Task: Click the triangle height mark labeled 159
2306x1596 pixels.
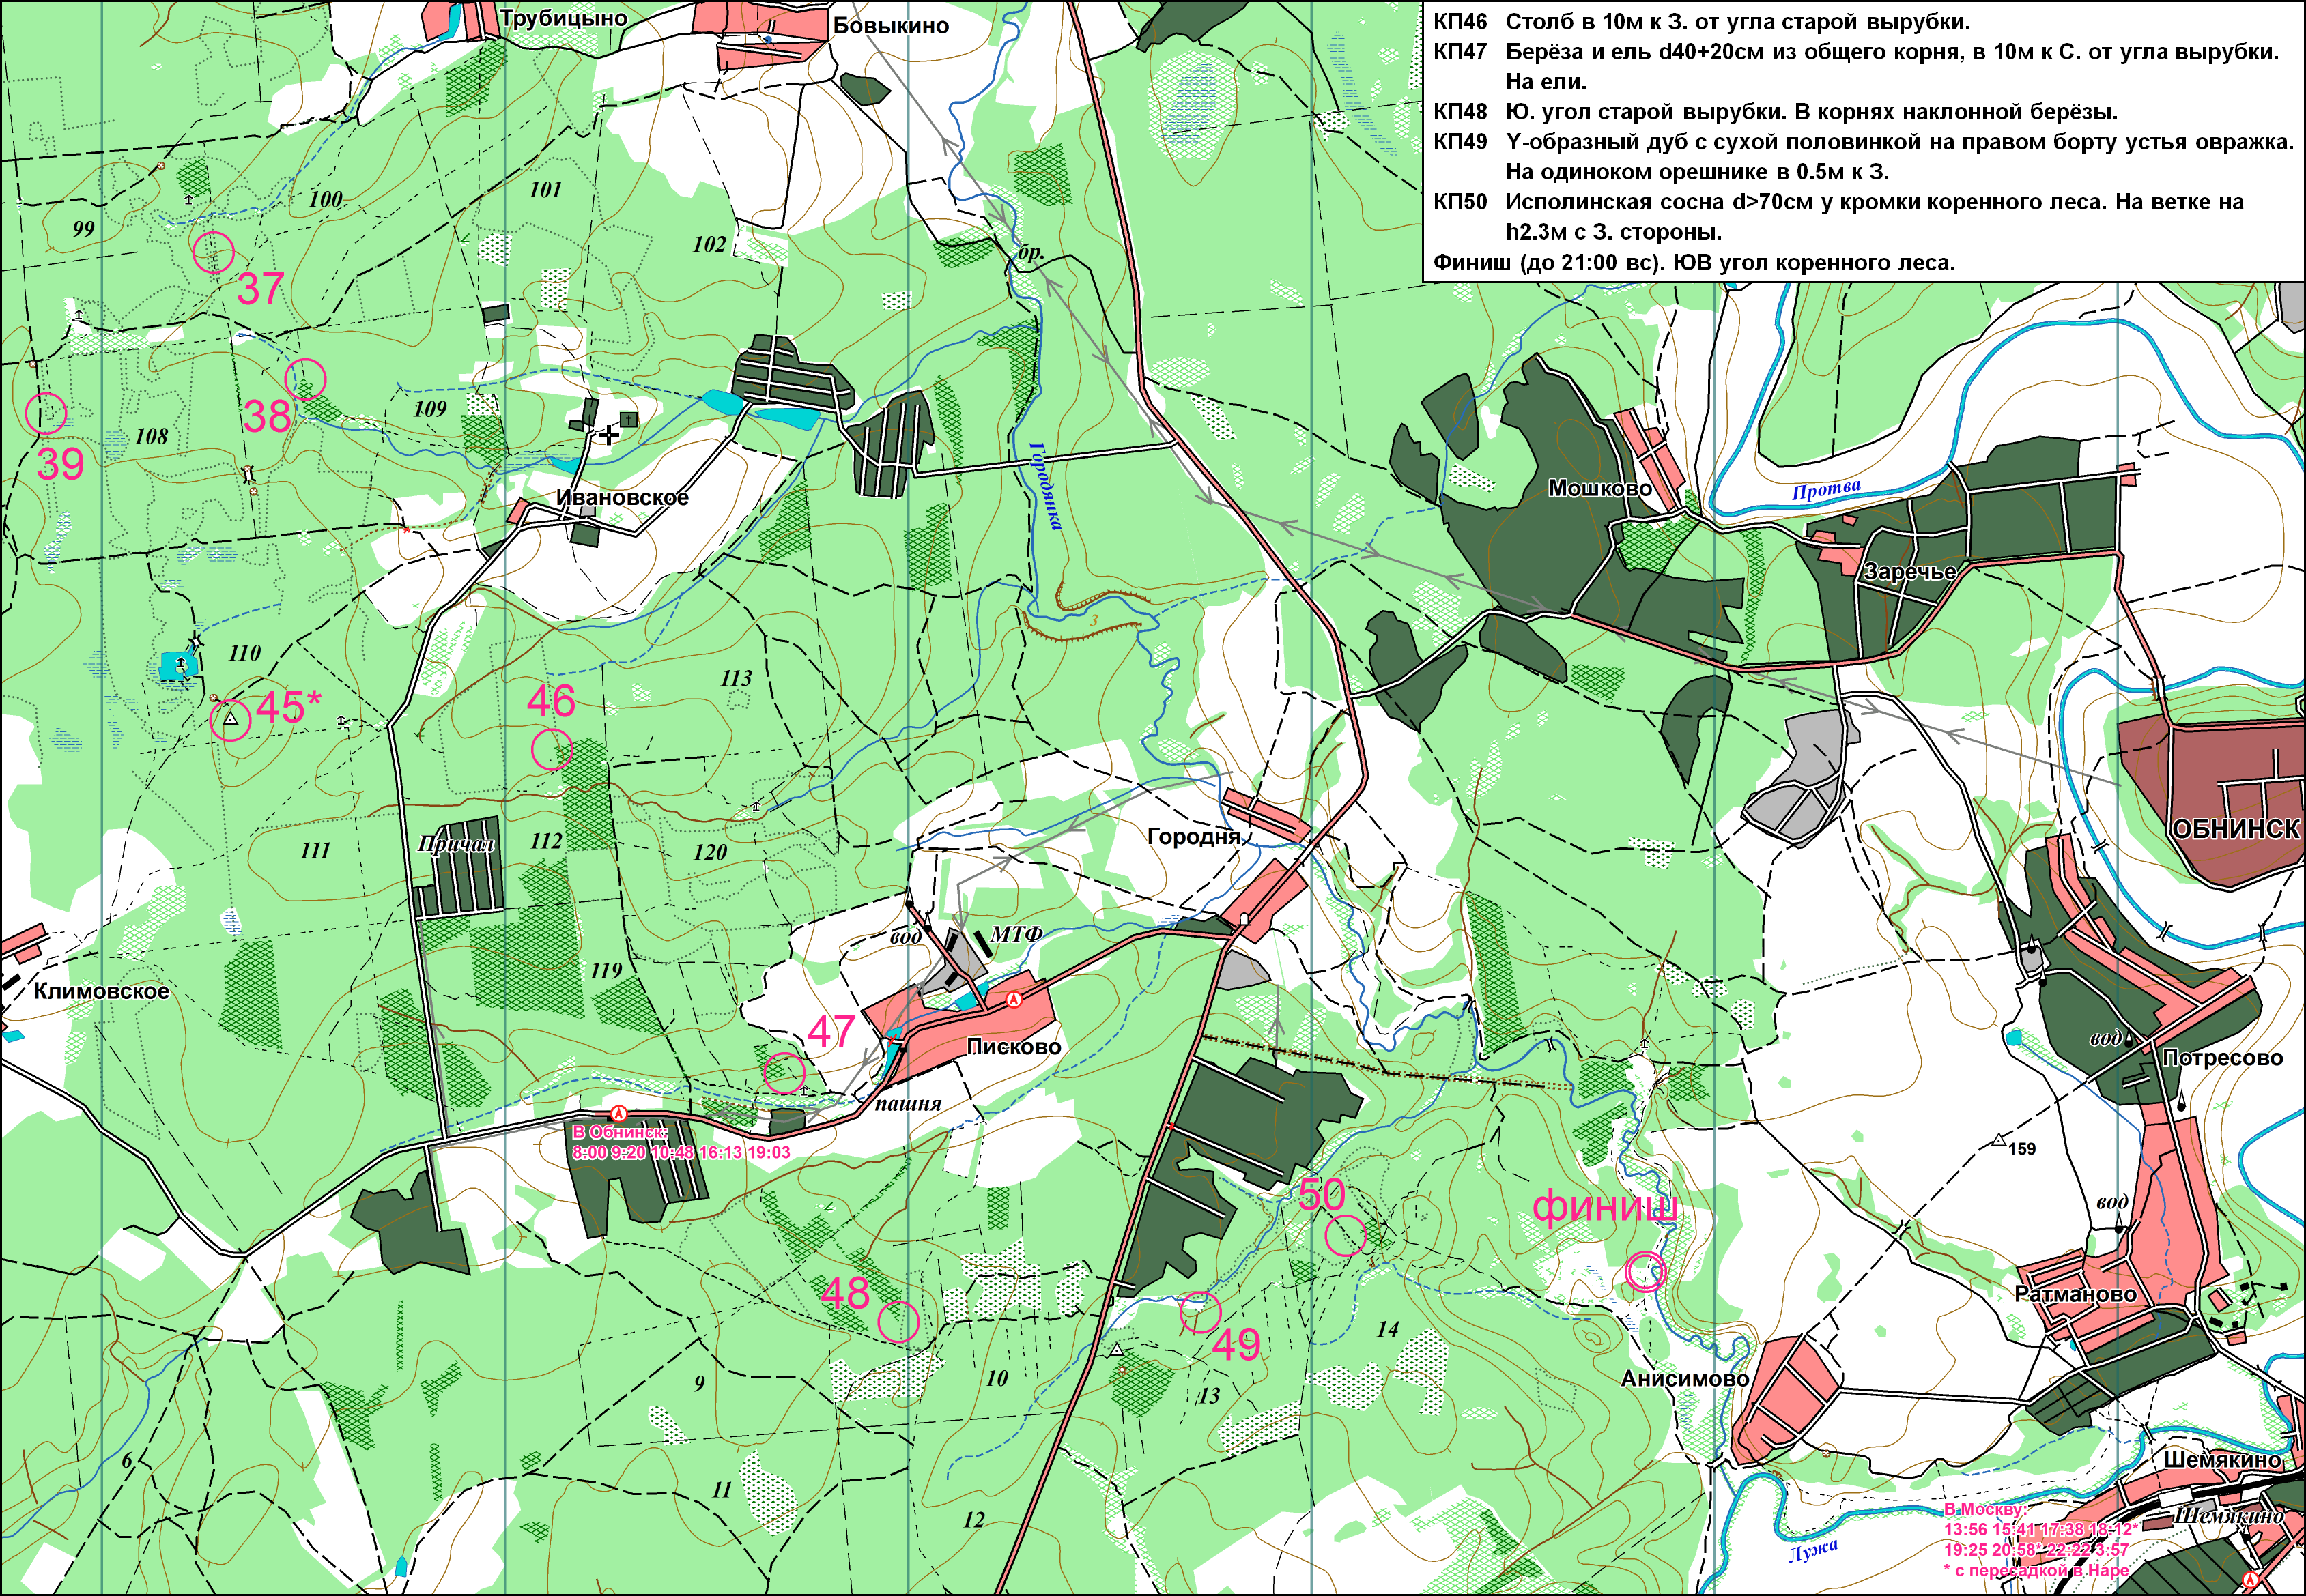Action: click(1999, 1140)
